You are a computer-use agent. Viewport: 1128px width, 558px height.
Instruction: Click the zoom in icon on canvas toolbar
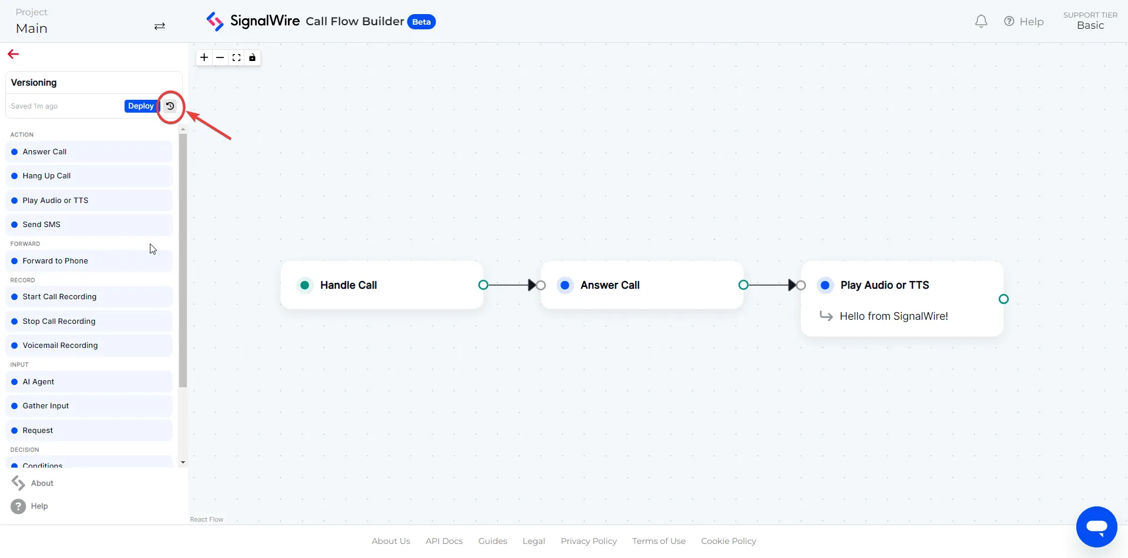pyautogui.click(x=204, y=57)
